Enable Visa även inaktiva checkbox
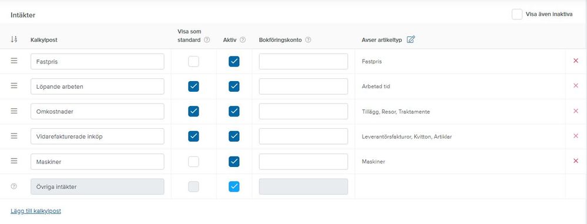 click(x=517, y=15)
